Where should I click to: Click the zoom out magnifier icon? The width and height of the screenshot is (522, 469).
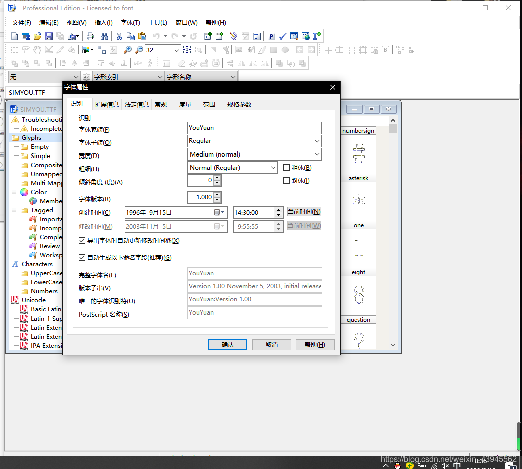click(139, 50)
